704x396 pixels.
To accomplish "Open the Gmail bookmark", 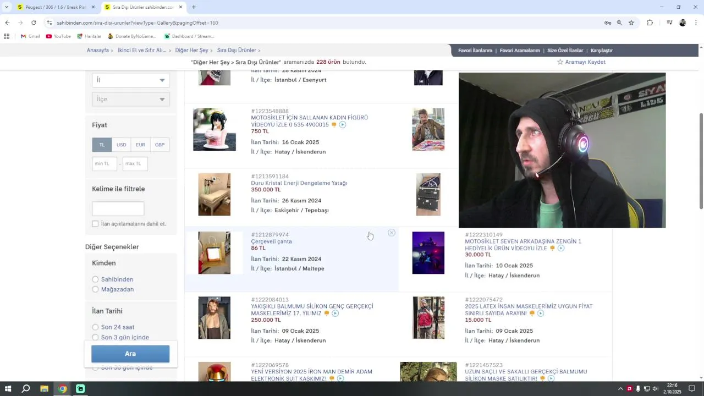I will (30, 36).
